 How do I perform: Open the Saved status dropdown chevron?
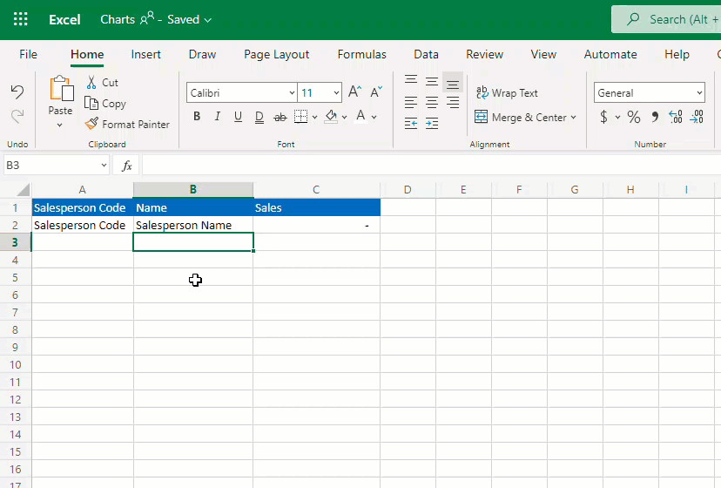(x=208, y=20)
